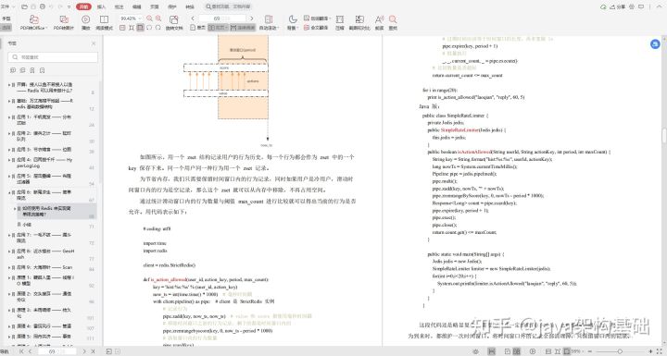Select the hand tool mode
The image size is (667, 356).
pos(6,18)
